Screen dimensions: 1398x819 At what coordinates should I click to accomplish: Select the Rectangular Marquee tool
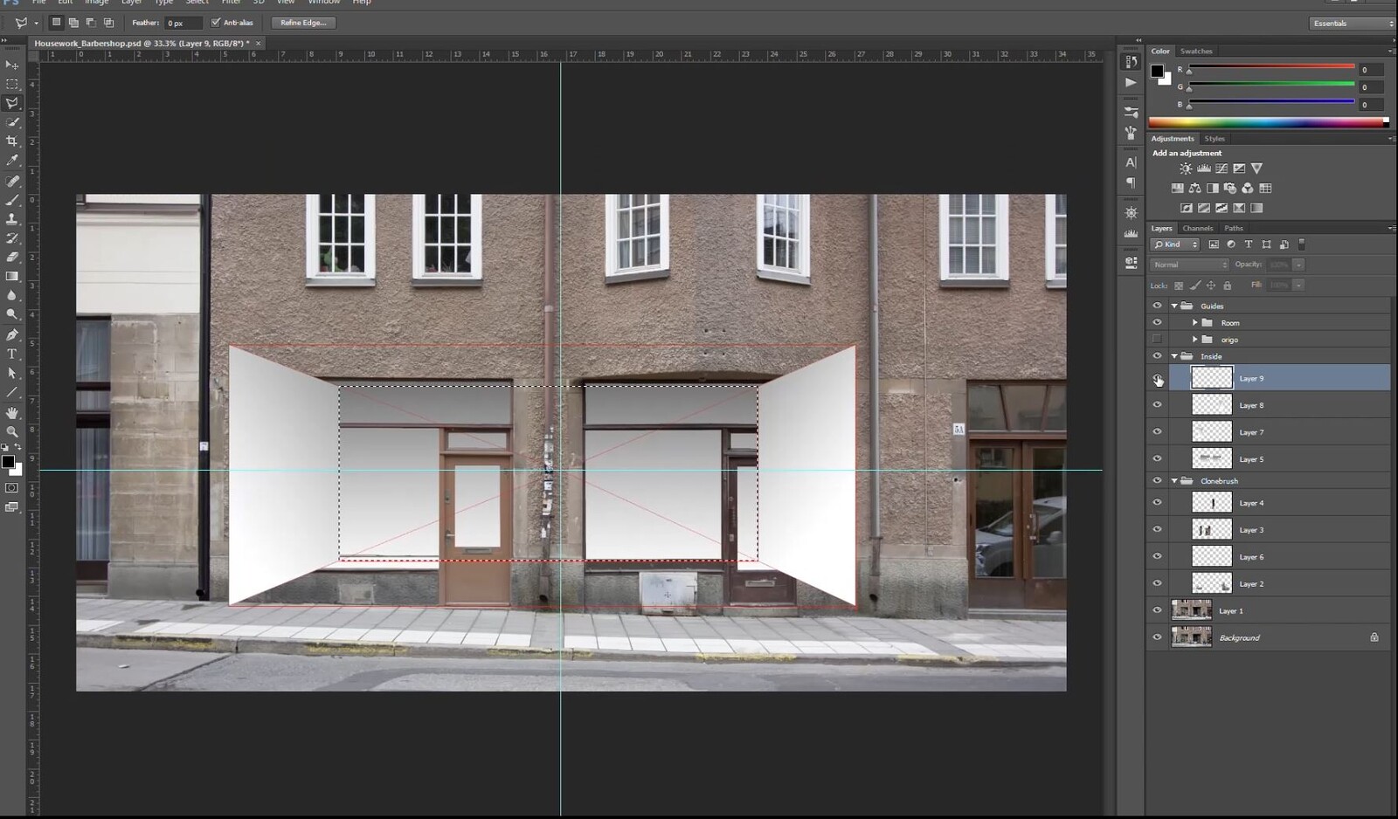point(12,84)
